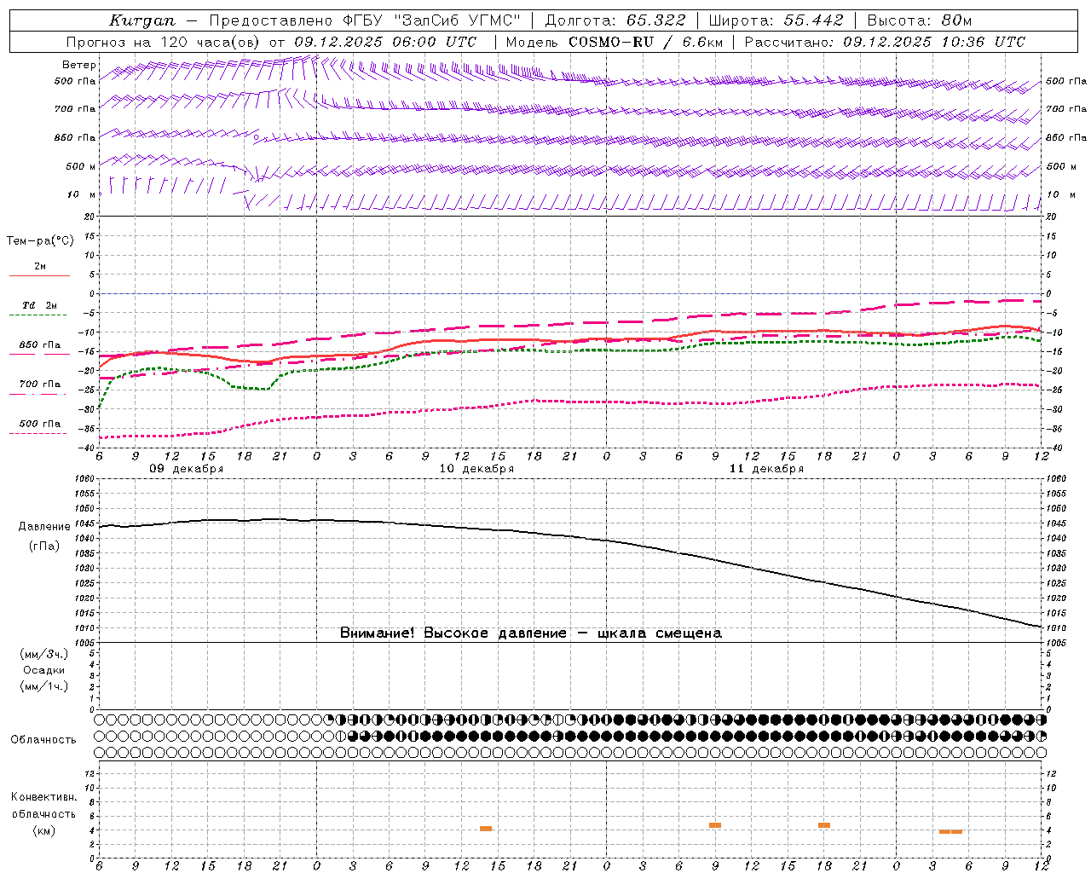
Task: Click 700 гПа entry in temperature legend
Action: point(40,384)
